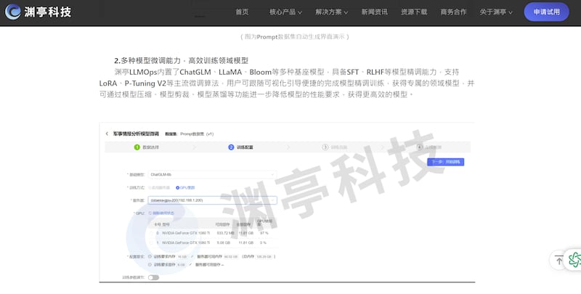581x294 pixels.
Task: Click step 3 circle icon in wizard
Action: [325, 147]
